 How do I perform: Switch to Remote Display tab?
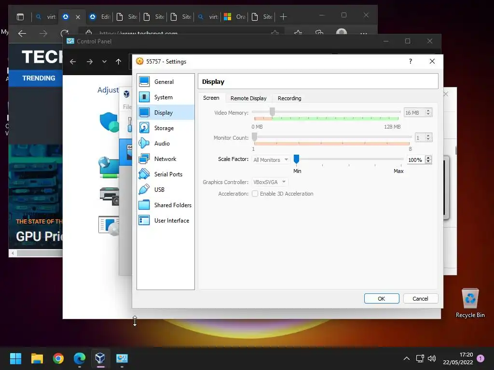[x=248, y=98]
